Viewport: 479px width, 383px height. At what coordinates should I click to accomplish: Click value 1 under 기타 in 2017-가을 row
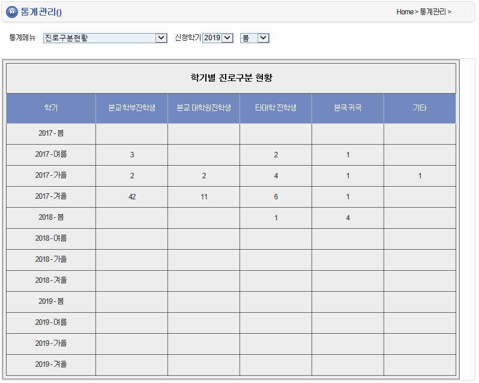pyautogui.click(x=420, y=176)
